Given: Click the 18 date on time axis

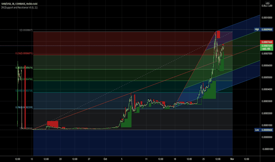Looking at the screenshot, I should coord(175,159).
